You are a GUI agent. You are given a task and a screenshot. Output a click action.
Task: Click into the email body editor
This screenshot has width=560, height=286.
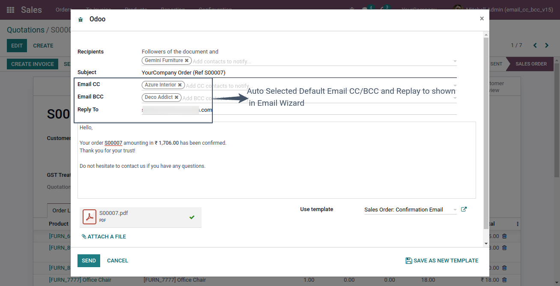[x=277, y=160]
